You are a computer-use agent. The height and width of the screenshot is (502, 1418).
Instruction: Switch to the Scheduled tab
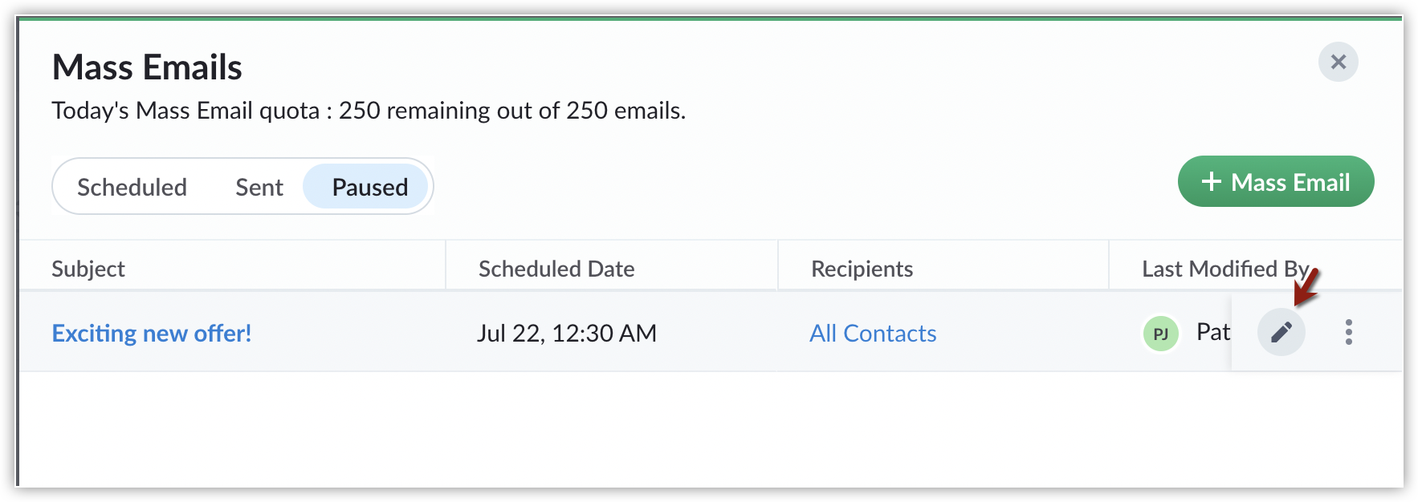click(x=132, y=187)
